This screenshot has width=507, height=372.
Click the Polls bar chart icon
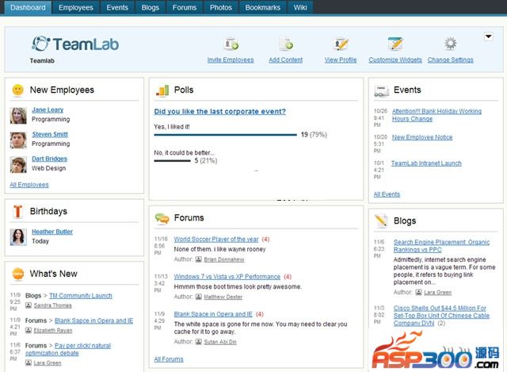pos(162,90)
